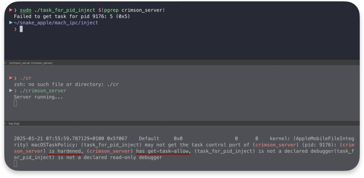Click the red prompt arrow before sudo command
Viewport: 364px width, 178px height.
[x=11, y=10]
